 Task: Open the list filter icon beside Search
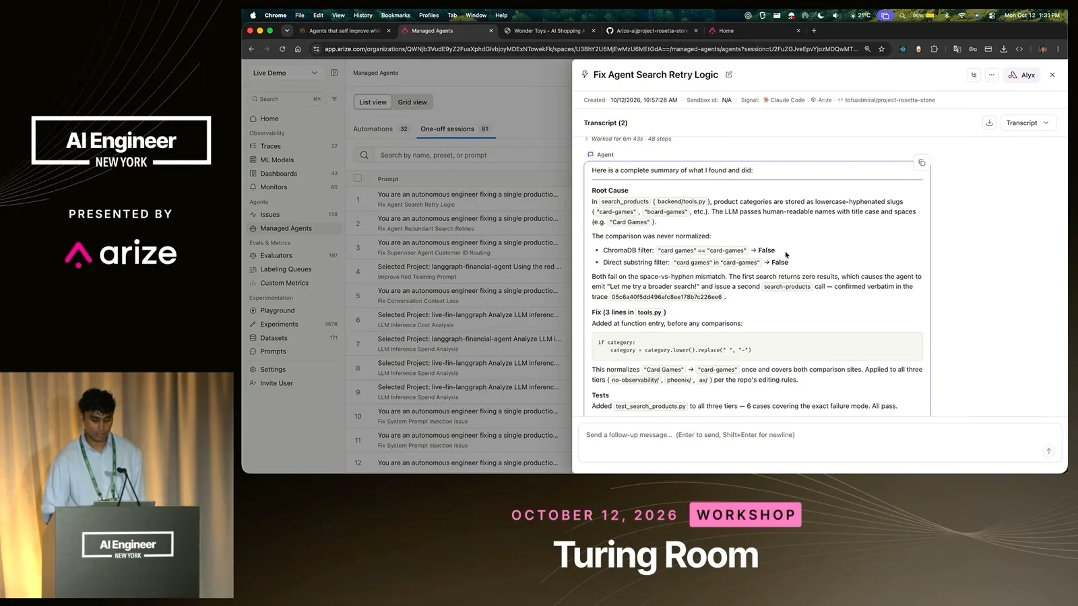[334, 99]
